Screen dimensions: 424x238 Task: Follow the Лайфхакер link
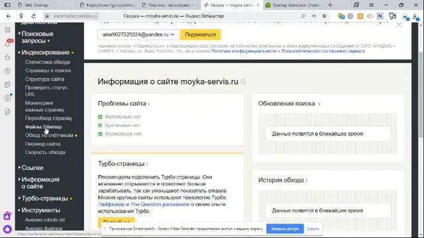pyautogui.click(x=111, y=204)
